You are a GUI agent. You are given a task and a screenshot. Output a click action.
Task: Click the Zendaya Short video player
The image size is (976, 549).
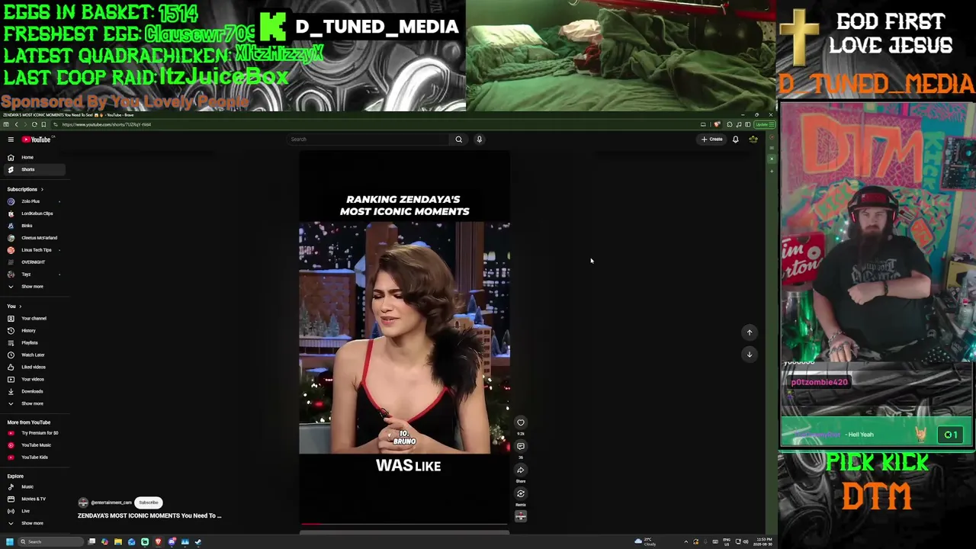pyautogui.click(x=404, y=339)
